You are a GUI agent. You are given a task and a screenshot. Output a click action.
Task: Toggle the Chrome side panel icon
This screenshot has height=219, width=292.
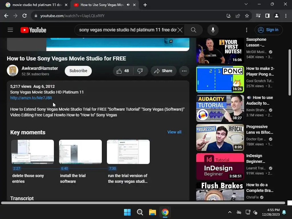267,16
